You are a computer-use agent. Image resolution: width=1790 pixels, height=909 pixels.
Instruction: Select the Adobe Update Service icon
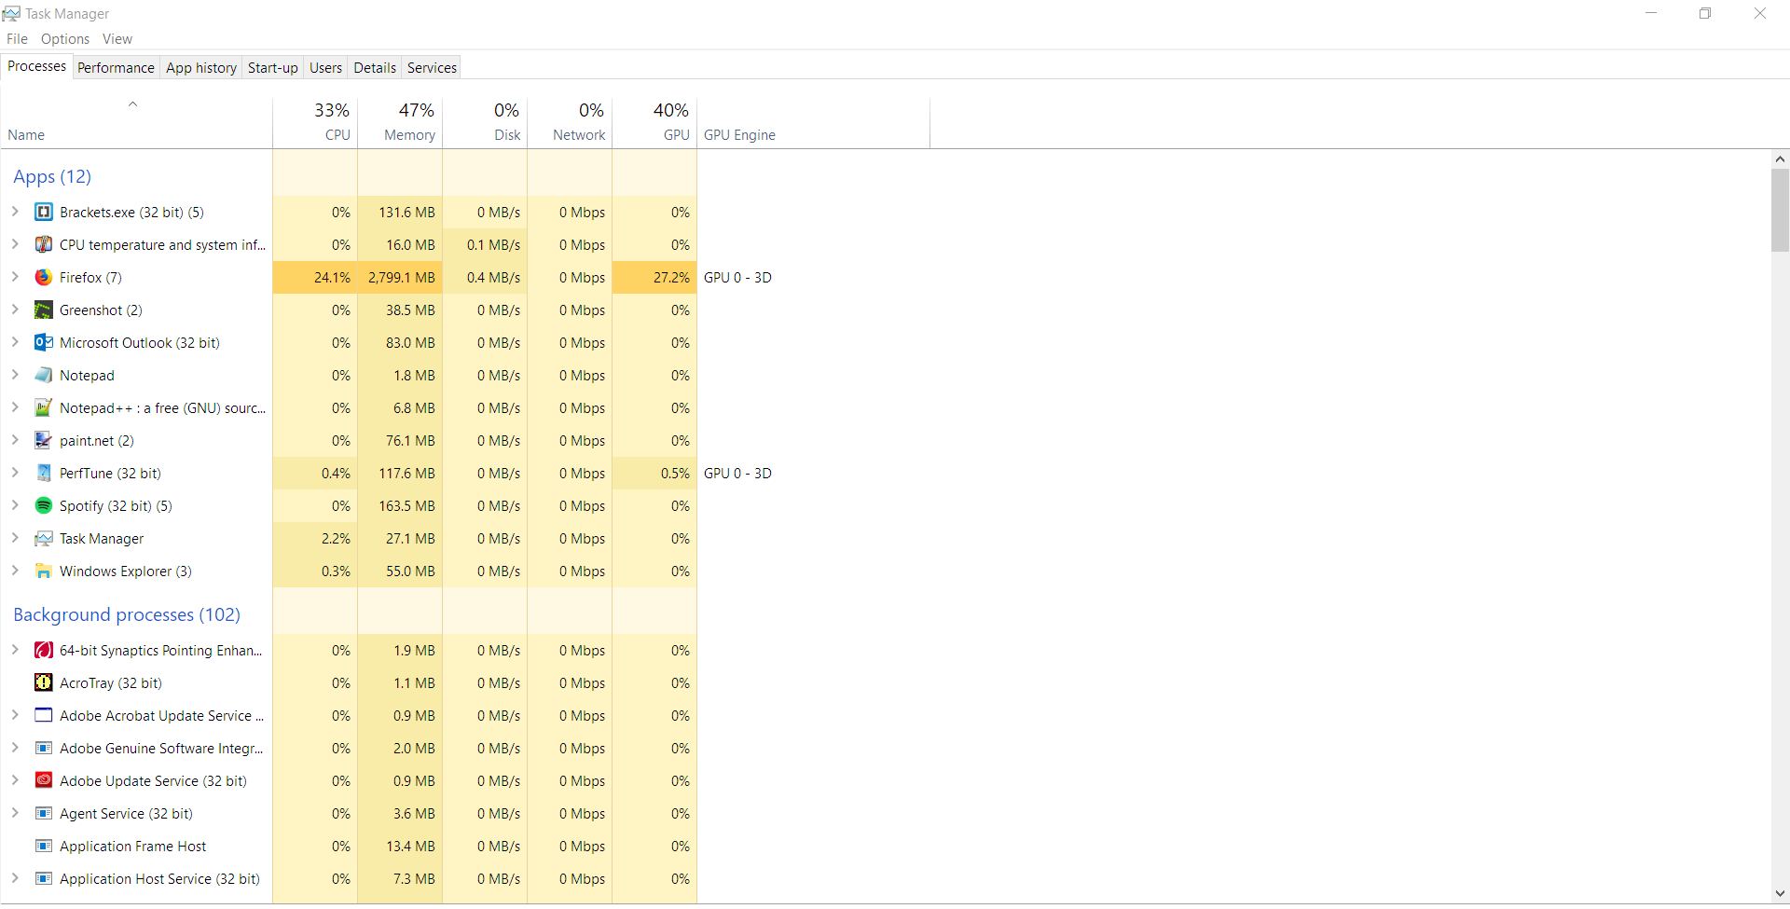pyautogui.click(x=43, y=781)
